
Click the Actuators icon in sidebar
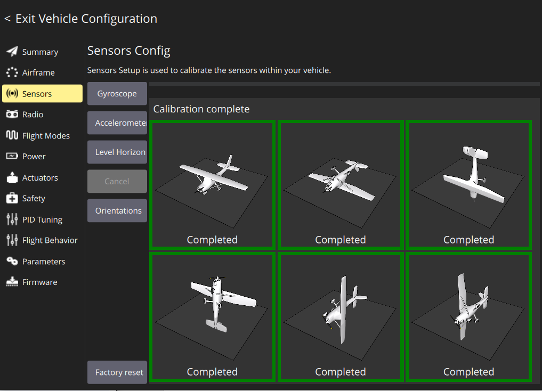coord(12,177)
